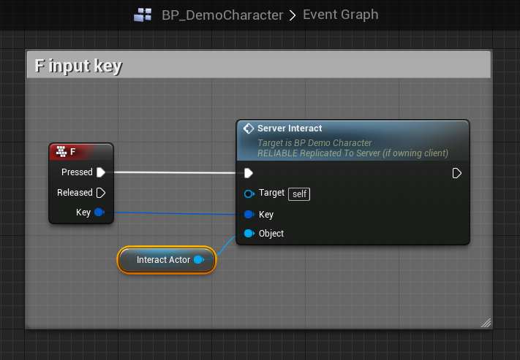Select the Interact Actor variable node
Viewport: 520px width, 360px height.
162,260
